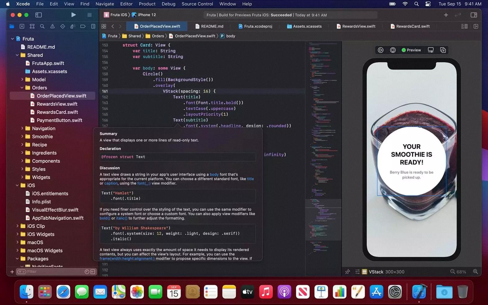This screenshot has height=305, width=488.
Task: Select the Find navigator magnifier icon
Action: (x=42, y=26)
